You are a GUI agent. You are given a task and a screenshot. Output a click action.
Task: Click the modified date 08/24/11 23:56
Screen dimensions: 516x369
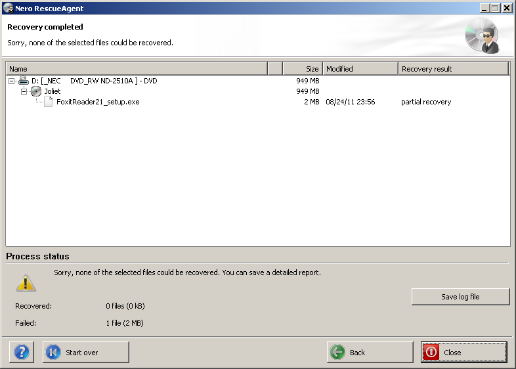[351, 102]
